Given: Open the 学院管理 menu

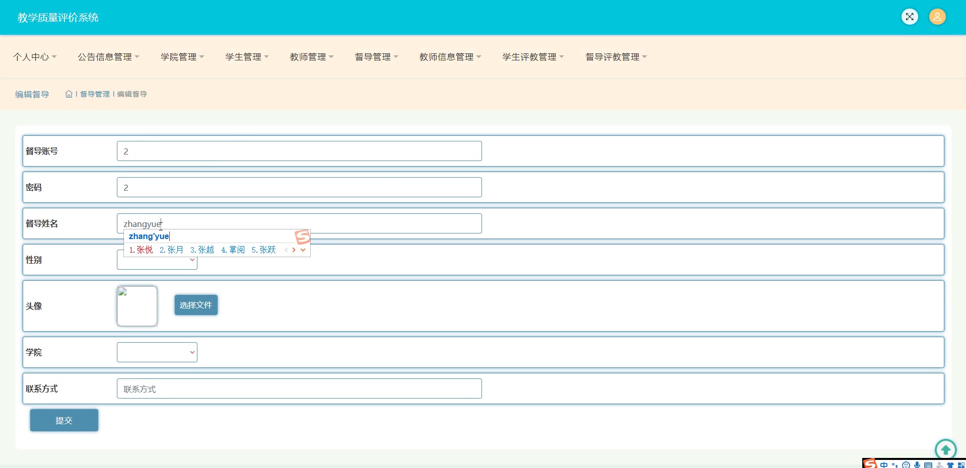Looking at the screenshot, I should tap(182, 57).
